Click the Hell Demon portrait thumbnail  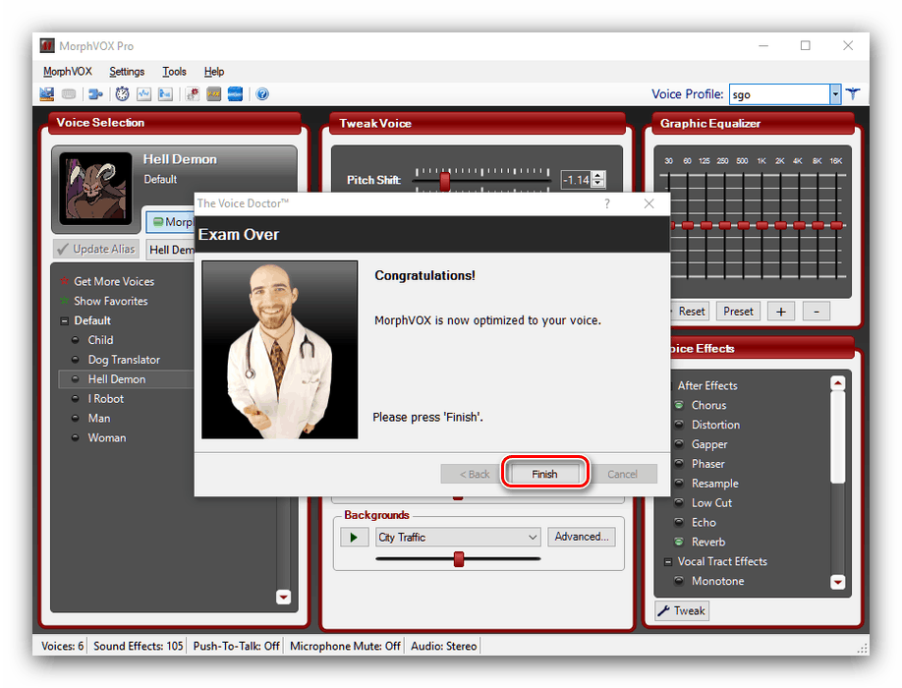pos(95,188)
